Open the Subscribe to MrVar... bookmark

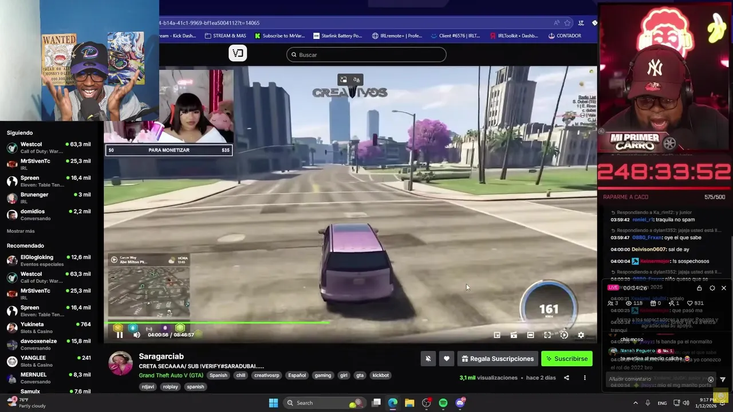279,35
